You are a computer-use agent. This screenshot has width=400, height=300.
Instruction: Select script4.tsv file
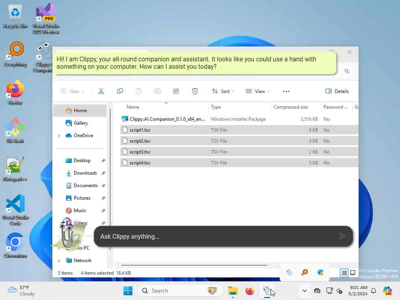pos(239,163)
